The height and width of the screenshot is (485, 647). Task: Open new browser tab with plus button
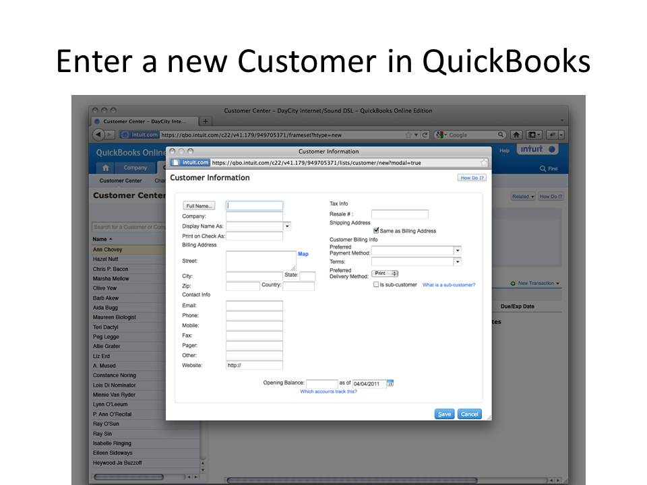click(205, 121)
